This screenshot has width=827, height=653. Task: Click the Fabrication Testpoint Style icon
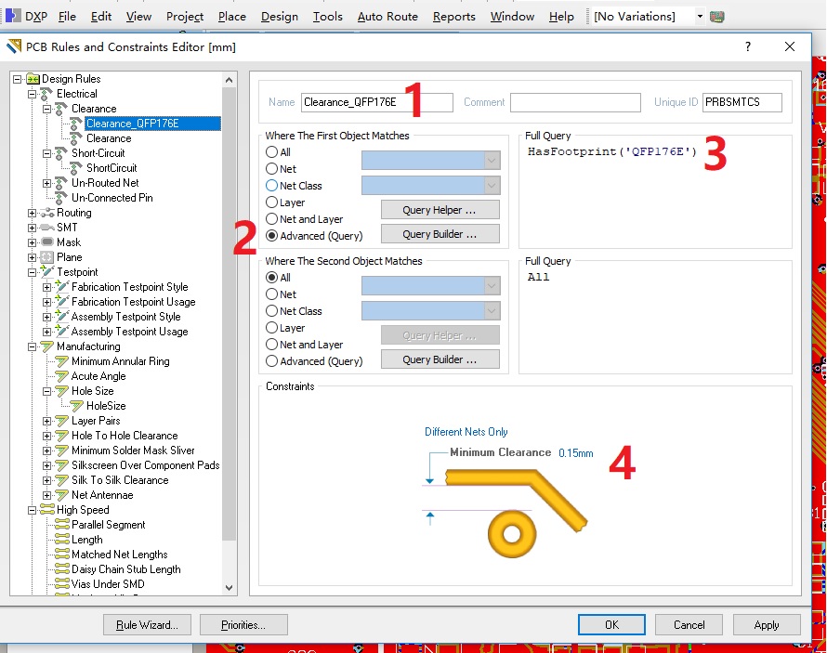(62, 287)
